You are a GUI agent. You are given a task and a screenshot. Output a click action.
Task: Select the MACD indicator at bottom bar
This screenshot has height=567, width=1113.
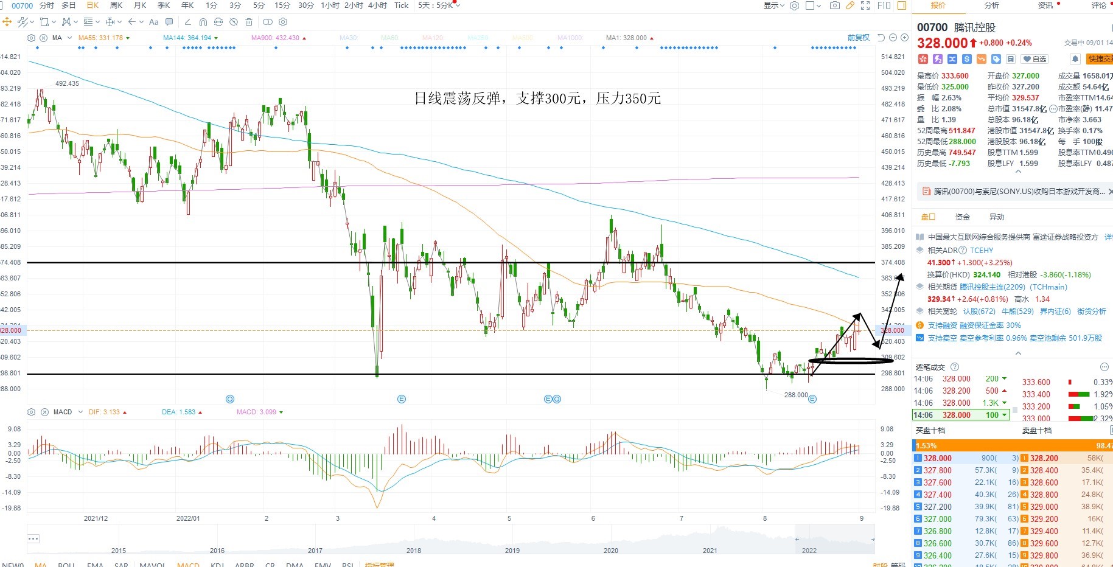188,565
